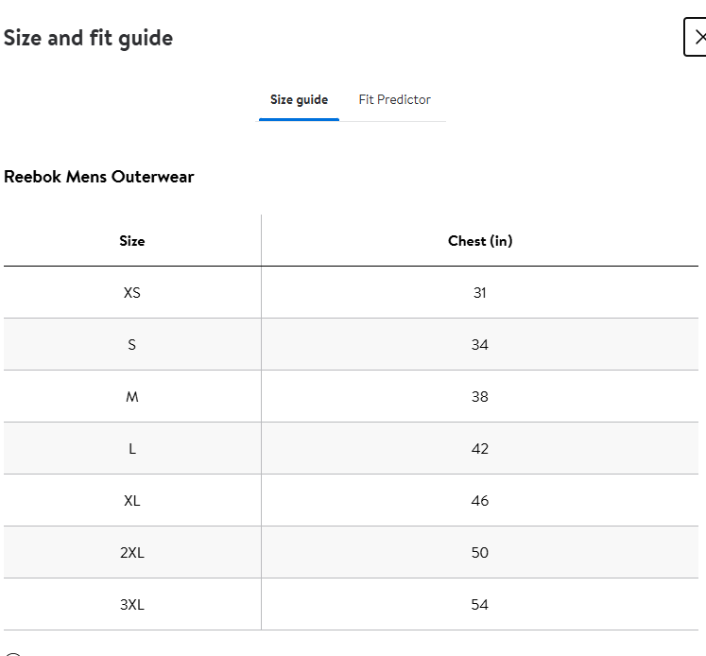This screenshot has width=706, height=656.
Task: Select the chest value 50
Action: 480,553
